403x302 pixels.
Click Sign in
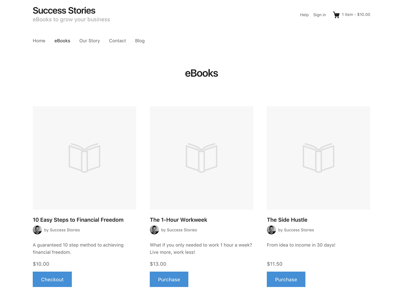click(319, 15)
